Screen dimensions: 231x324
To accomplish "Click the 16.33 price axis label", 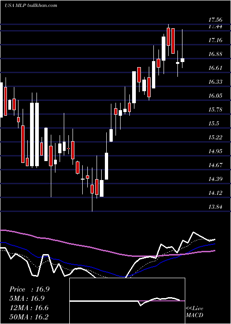I will tap(215, 82).
